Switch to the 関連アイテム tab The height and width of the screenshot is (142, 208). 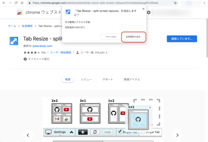click(x=132, y=79)
